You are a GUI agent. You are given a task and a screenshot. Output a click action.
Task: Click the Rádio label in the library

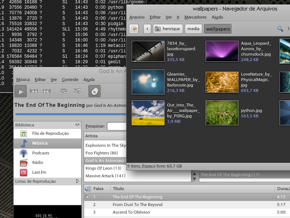pyautogui.click(x=38, y=162)
